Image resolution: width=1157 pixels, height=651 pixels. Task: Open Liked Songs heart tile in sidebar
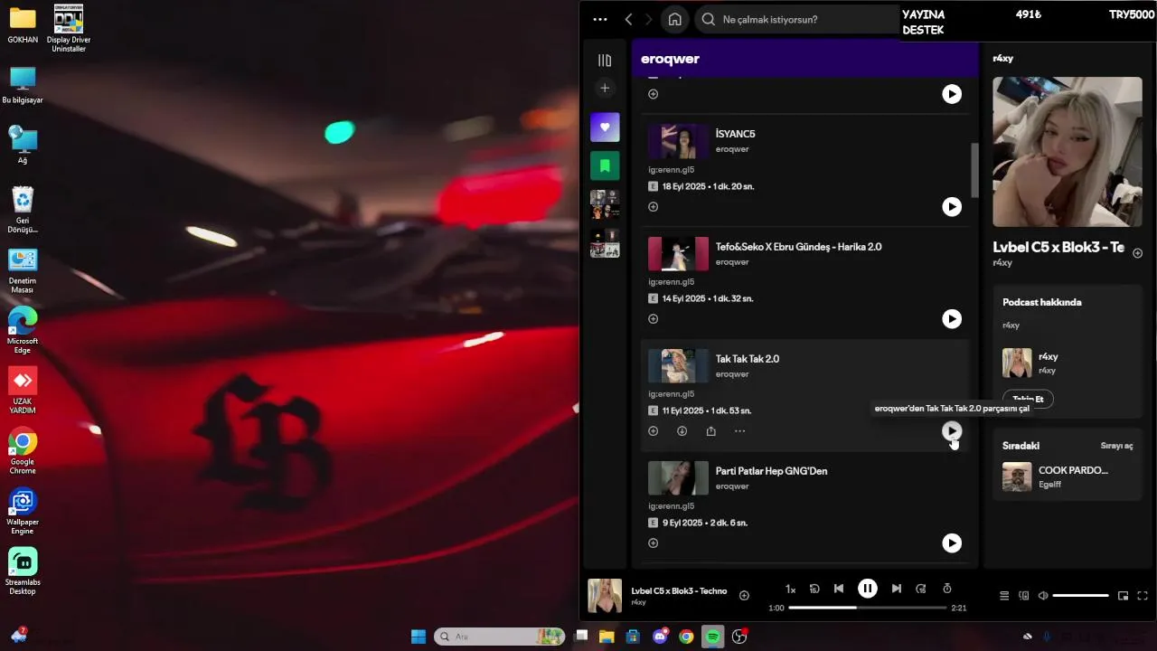[605, 127]
